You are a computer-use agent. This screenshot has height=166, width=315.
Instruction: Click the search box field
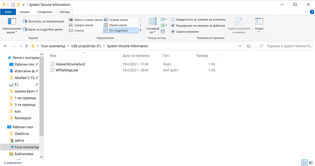tap(284, 46)
